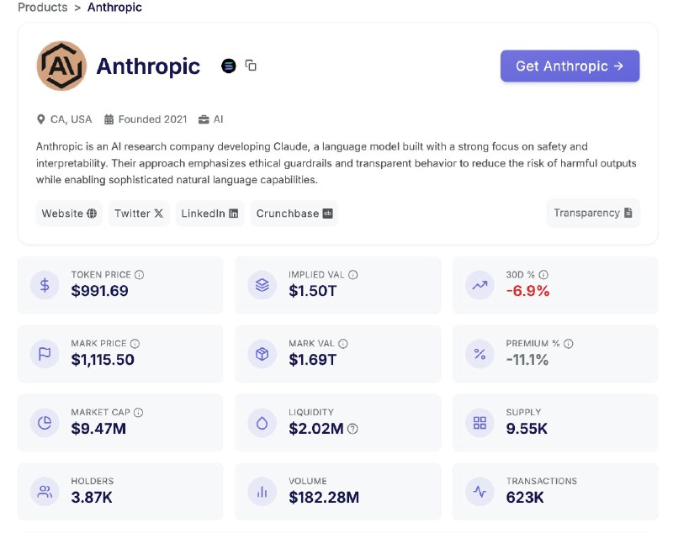Viewport: 673px width, 533px height.
Task: Open the Crunchbase link
Action: click(x=294, y=213)
